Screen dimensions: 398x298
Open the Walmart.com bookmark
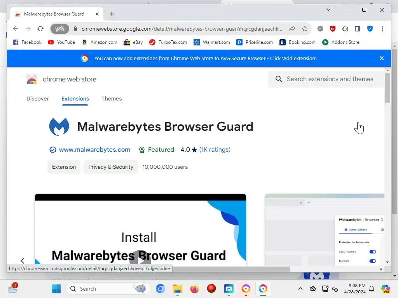(x=212, y=42)
